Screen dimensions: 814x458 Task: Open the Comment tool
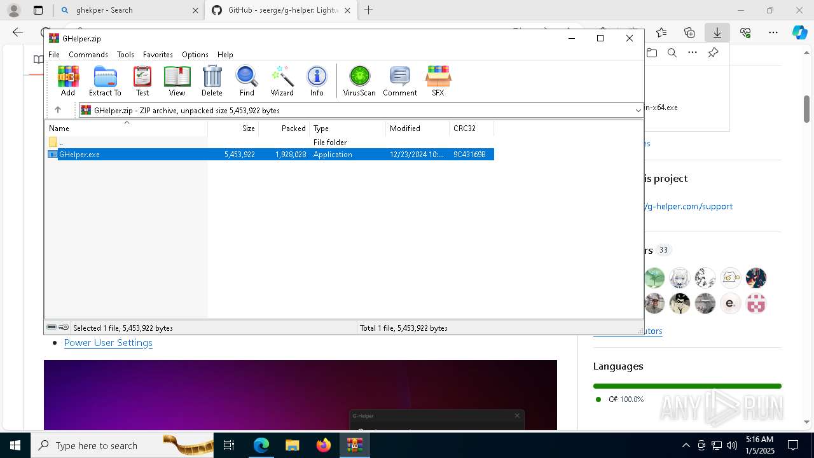(400, 81)
